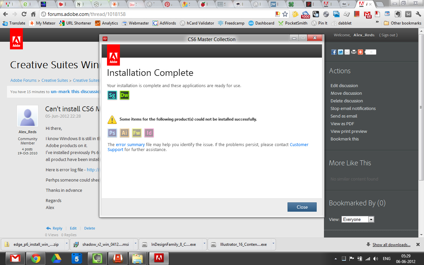Share on Twitter icon in forum sidebar

tap(341, 52)
